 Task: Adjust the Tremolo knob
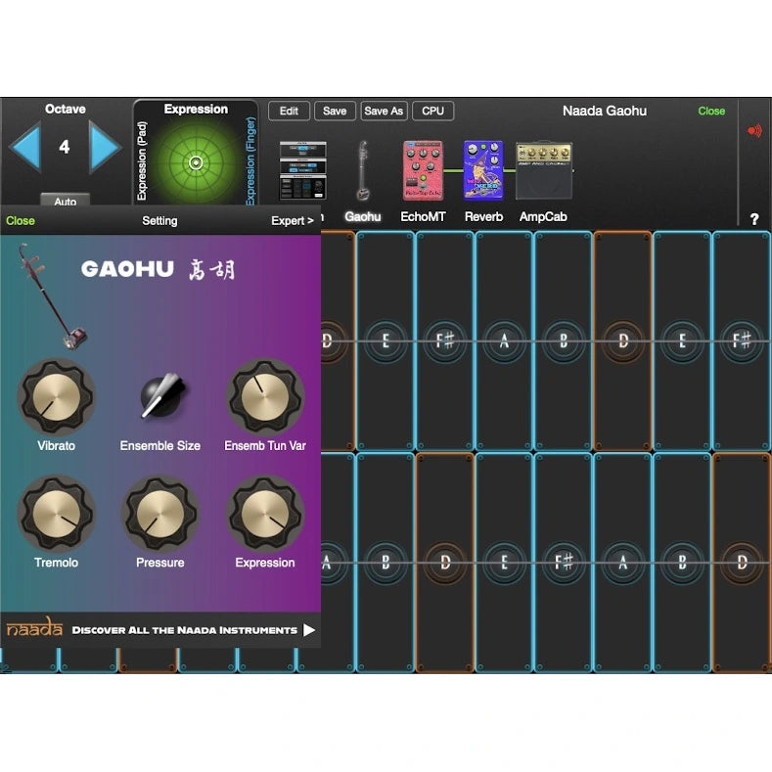tap(56, 513)
